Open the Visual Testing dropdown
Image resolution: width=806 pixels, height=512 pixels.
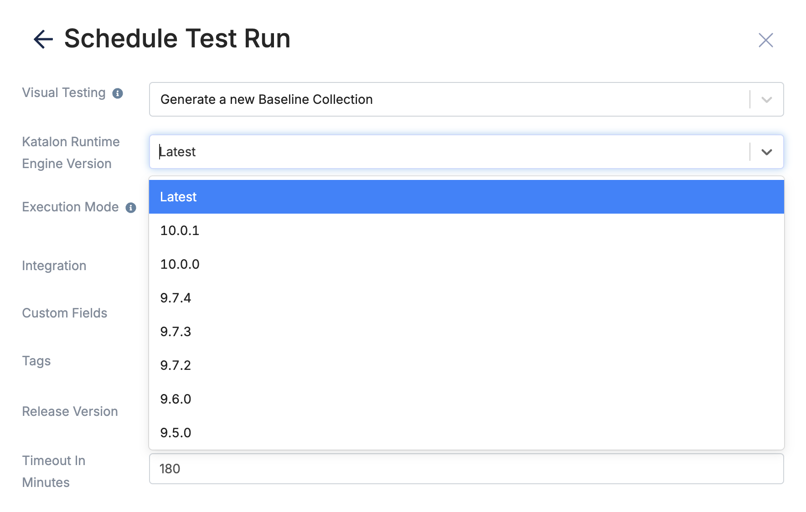pyautogui.click(x=466, y=99)
